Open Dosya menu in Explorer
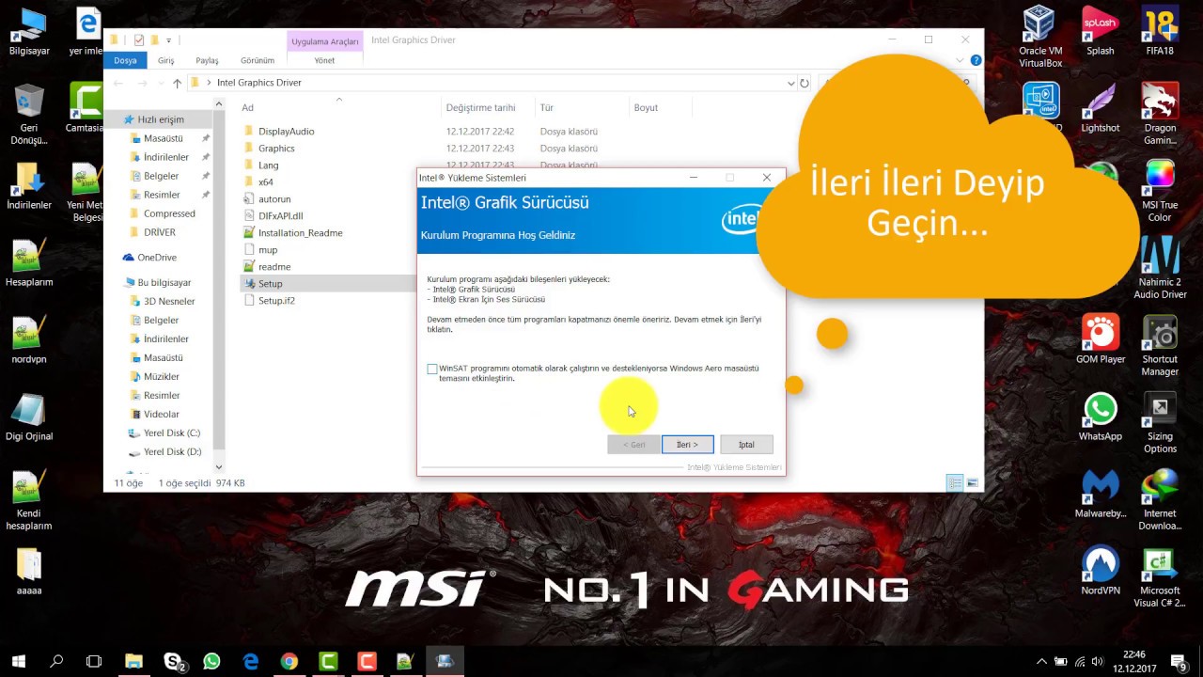The image size is (1203, 677). [125, 60]
